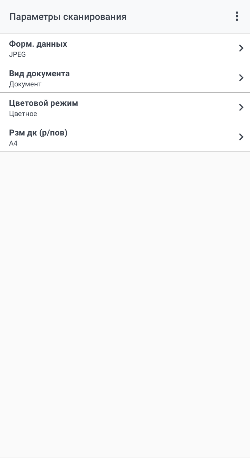Choose the Рзм дк (р/пов) entry
This screenshot has width=250, height=458.
click(x=38, y=133)
